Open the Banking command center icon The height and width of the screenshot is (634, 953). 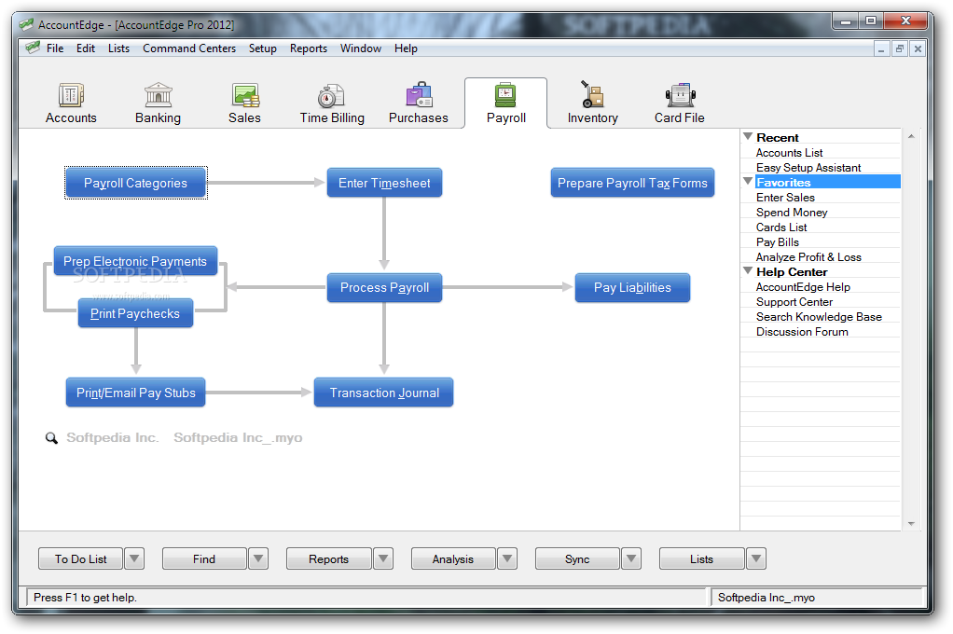(x=158, y=95)
